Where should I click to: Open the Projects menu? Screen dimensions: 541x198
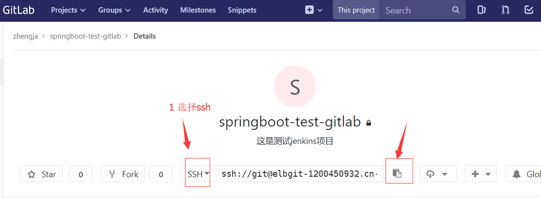[68, 10]
